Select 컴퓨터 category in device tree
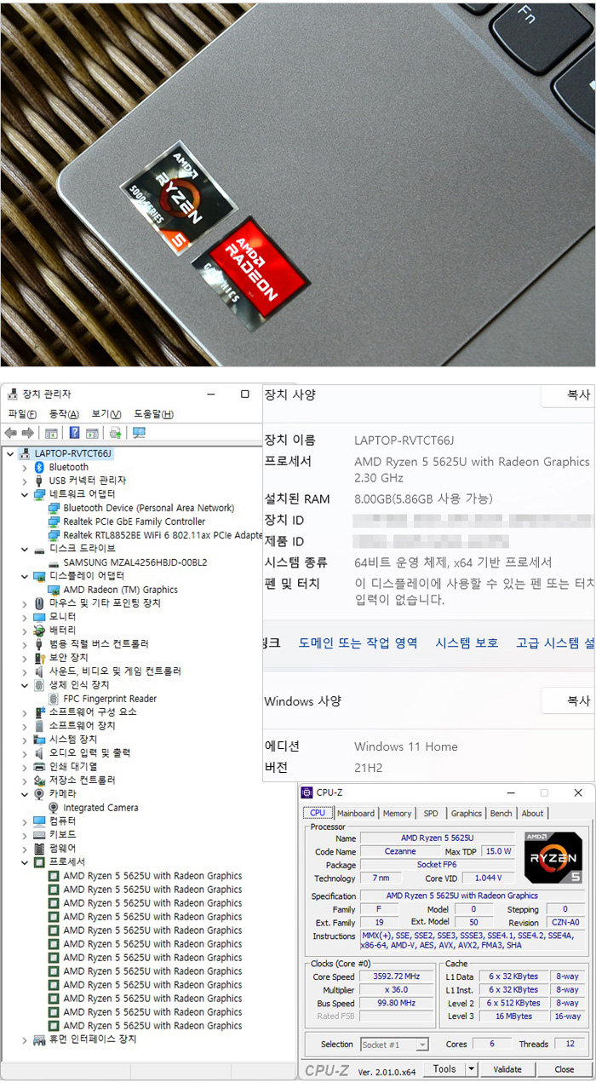This screenshot has width=596, height=1083. pyautogui.click(x=62, y=821)
